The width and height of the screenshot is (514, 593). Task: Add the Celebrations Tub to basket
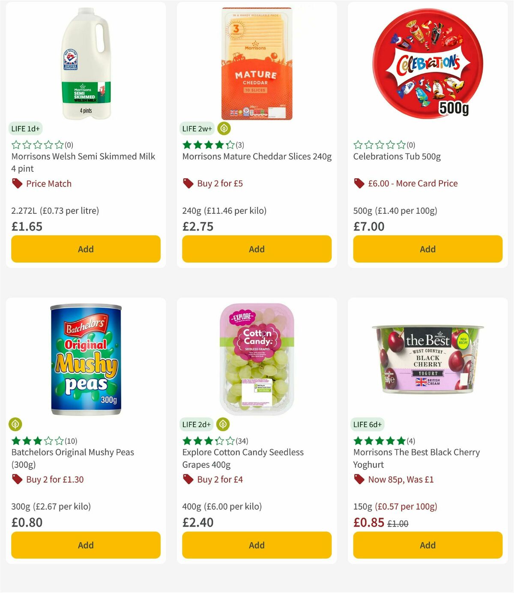tap(427, 249)
